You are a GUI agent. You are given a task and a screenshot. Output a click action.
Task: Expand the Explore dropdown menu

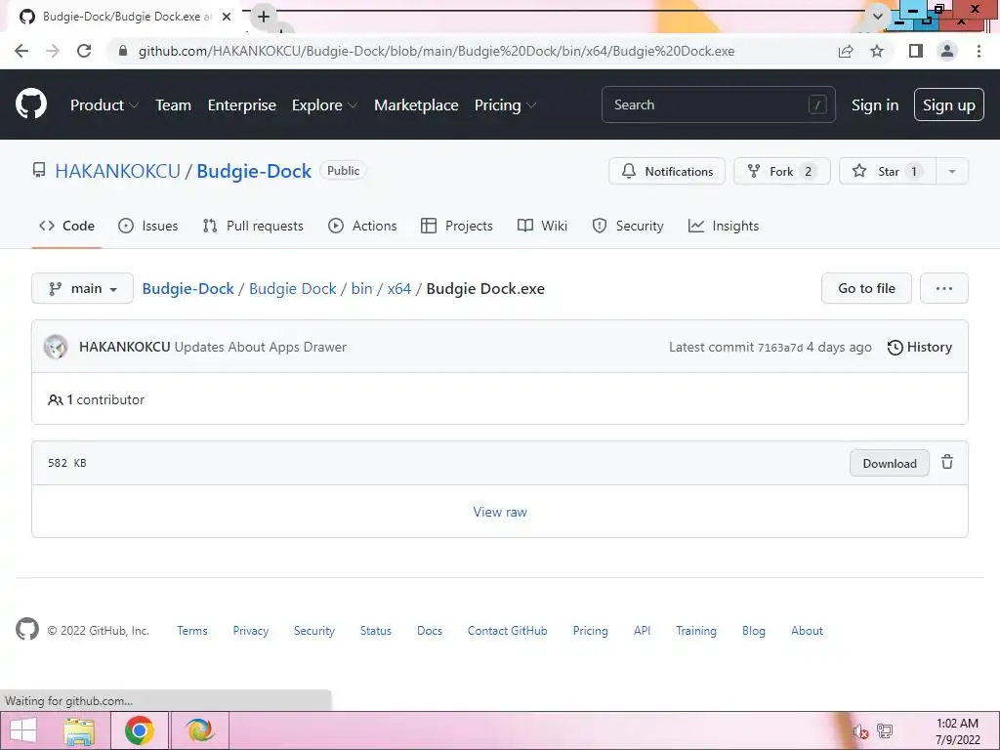coord(324,105)
